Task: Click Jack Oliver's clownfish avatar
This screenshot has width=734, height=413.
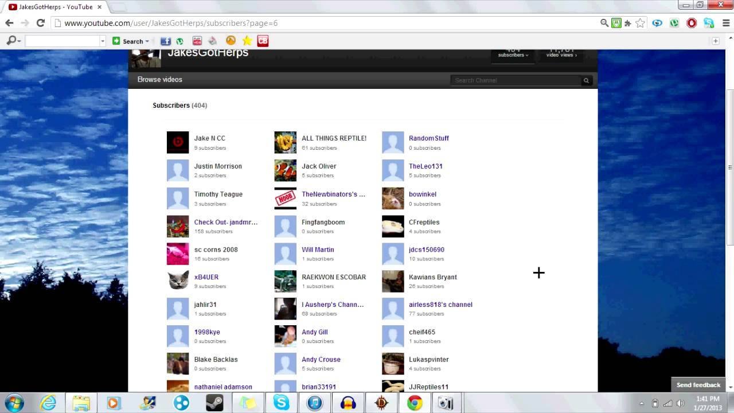Action: pos(285,170)
